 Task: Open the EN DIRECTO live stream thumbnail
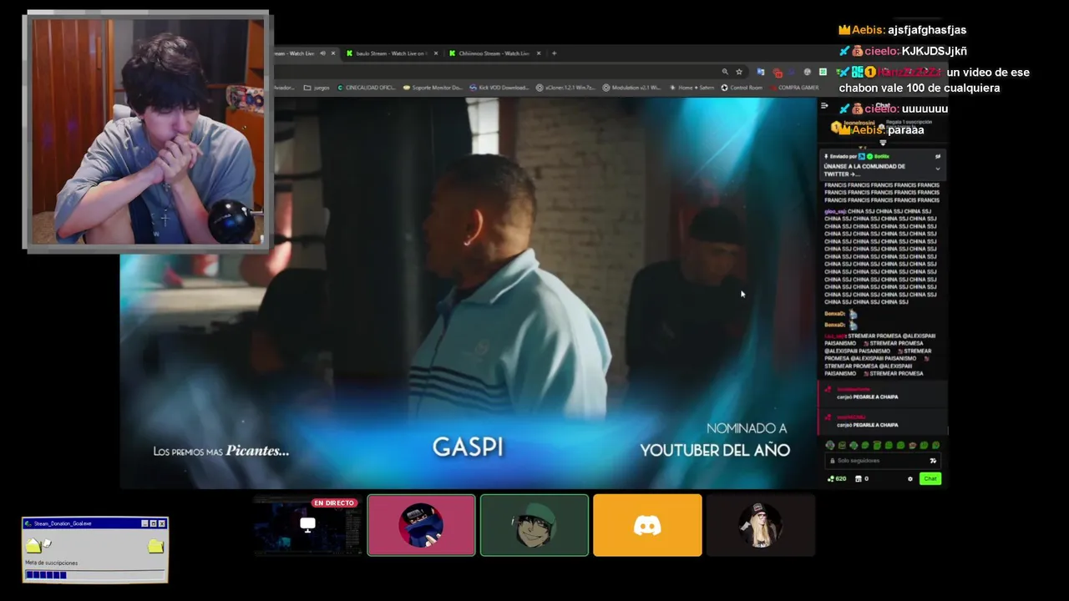pos(307,525)
